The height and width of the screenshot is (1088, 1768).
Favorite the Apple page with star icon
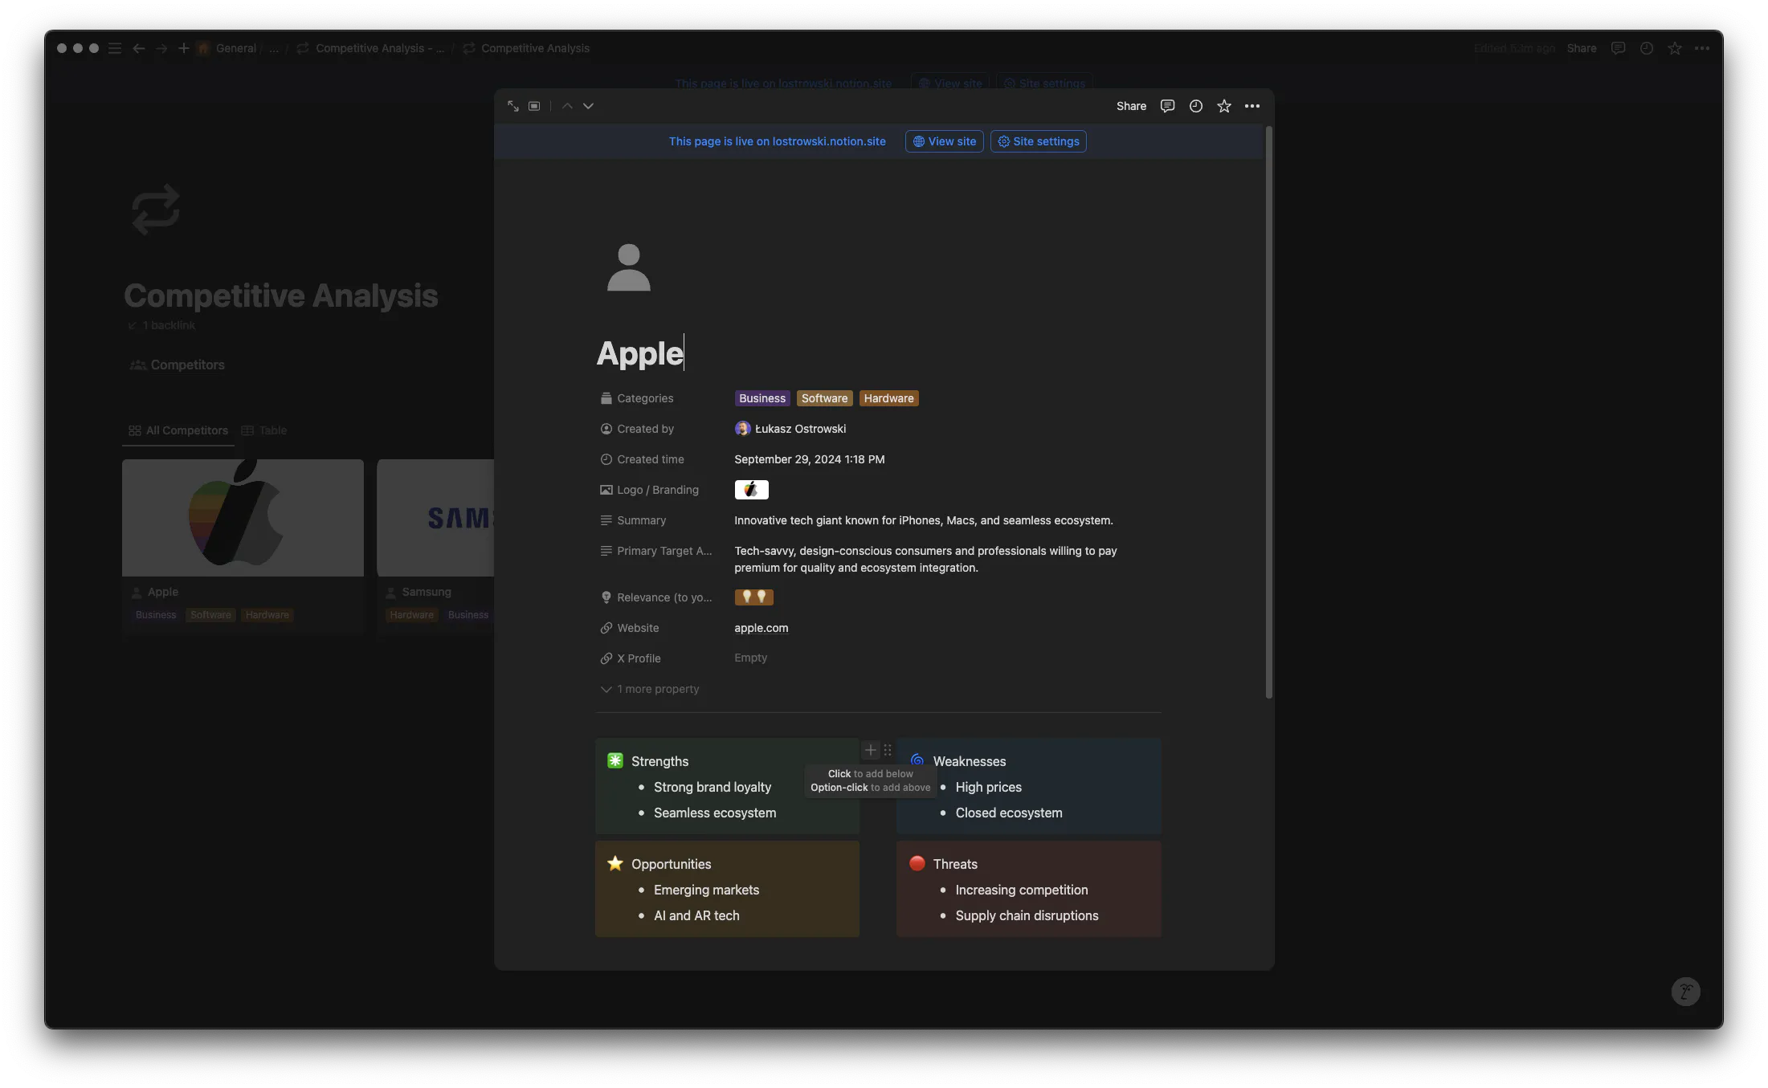pos(1223,106)
